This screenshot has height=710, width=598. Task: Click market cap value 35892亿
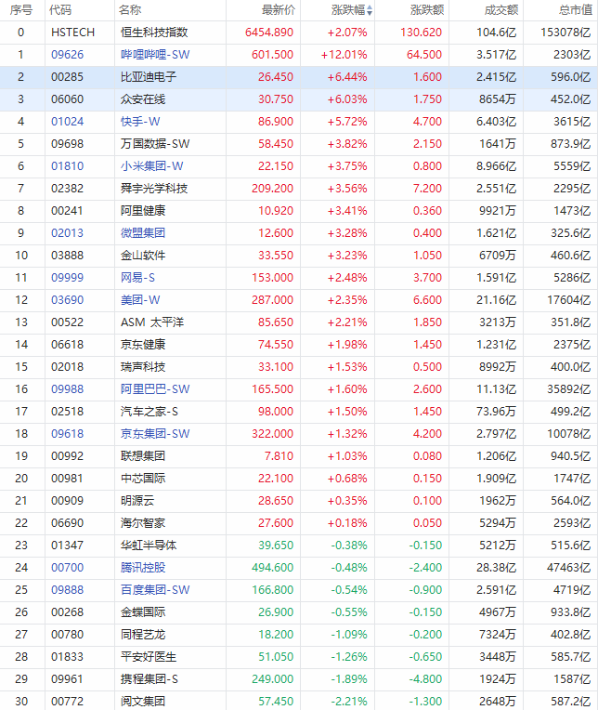pyautogui.click(x=568, y=389)
